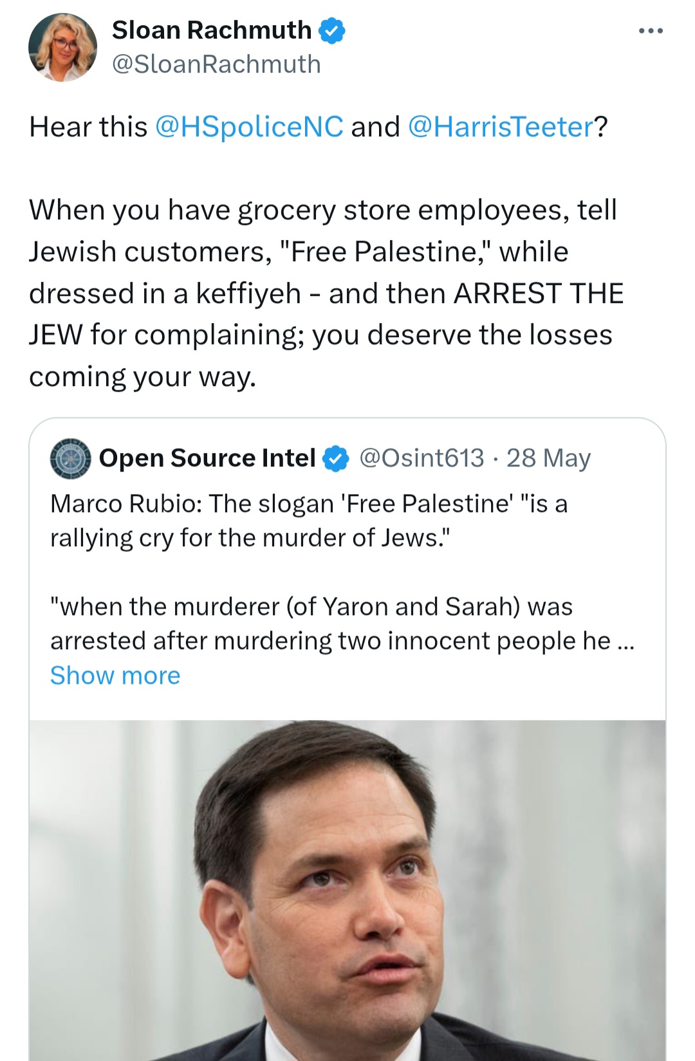Click the trailing ellipsis after "innocent people he"

tap(625, 641)
